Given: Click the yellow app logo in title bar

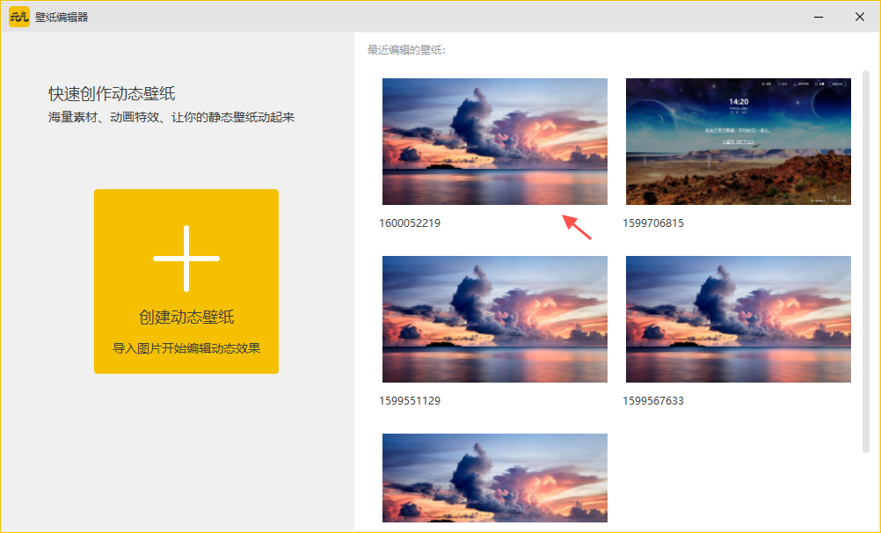Looking at the screenshot, I should pyautogui.click(x=19, y=17).
